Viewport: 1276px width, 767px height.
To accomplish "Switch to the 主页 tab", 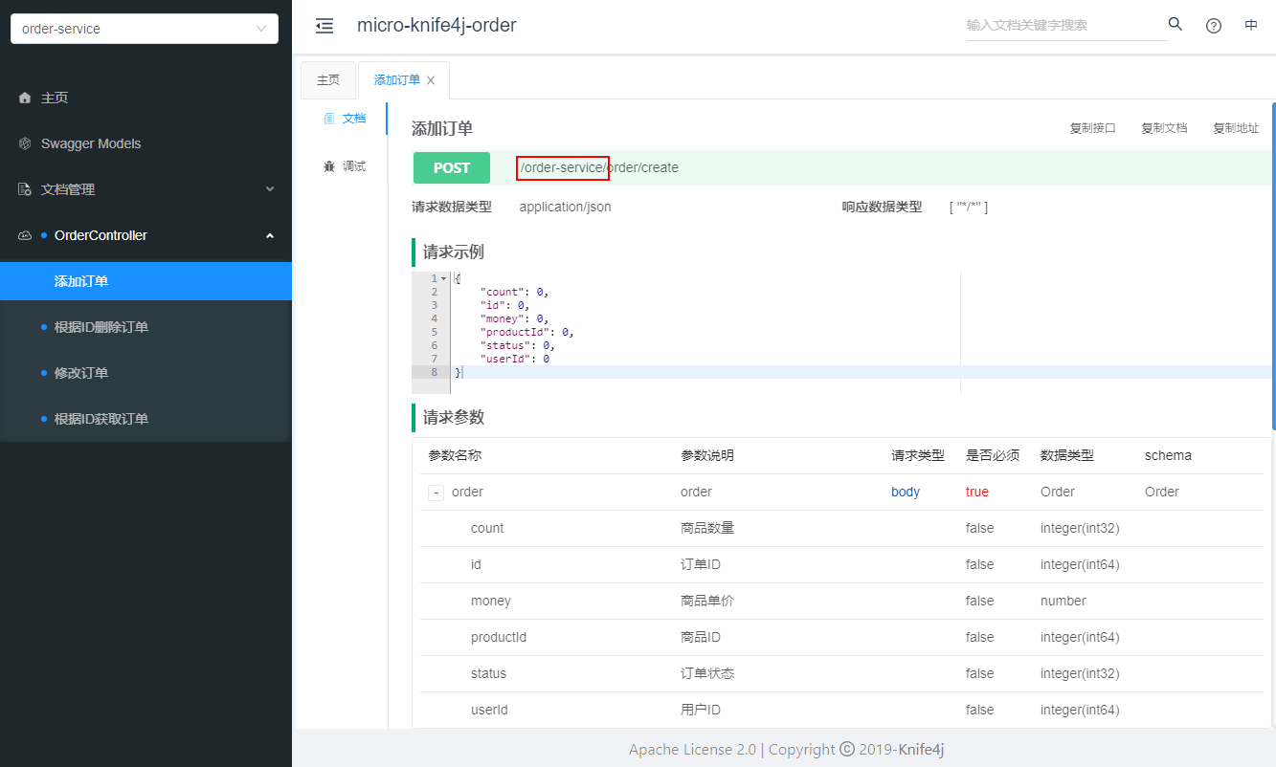I will [x=328, y=79].
